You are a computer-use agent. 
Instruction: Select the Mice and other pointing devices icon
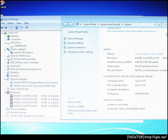point(8,69)
